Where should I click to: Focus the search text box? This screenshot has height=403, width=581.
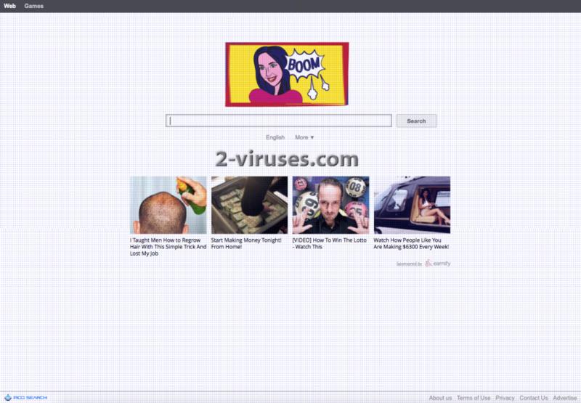(279, 121)
